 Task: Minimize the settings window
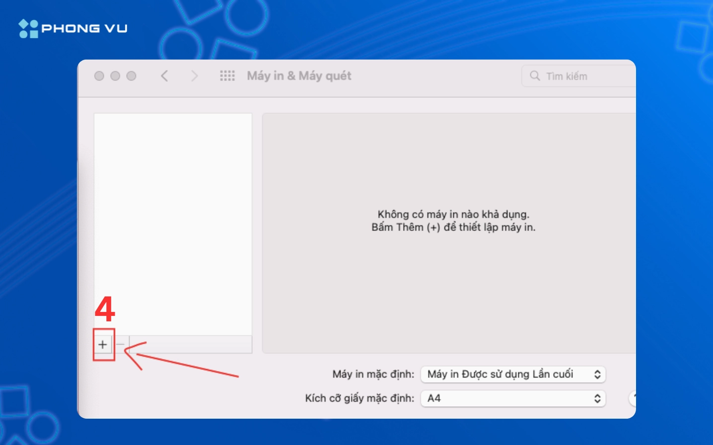[115, 76]
